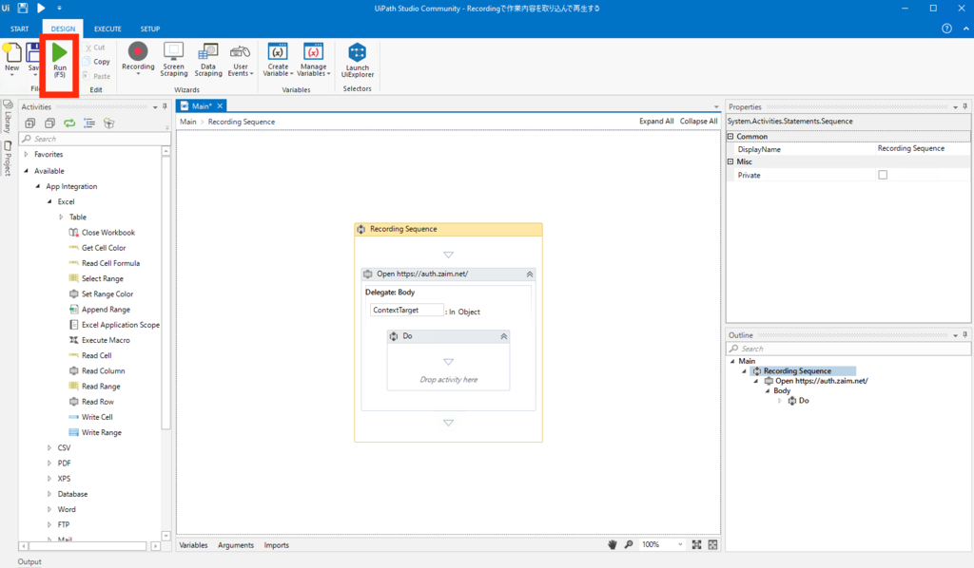Open the Imports panel tab
The height and width of the screenshot is (568, 974).
coord(277,545)
